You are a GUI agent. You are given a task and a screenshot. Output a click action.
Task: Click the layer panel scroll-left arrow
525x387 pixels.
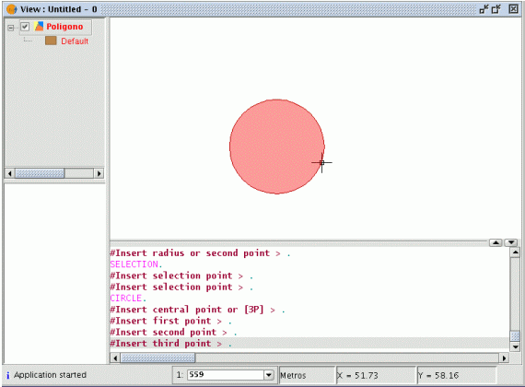pyautogui.click(x=10, y=173)
